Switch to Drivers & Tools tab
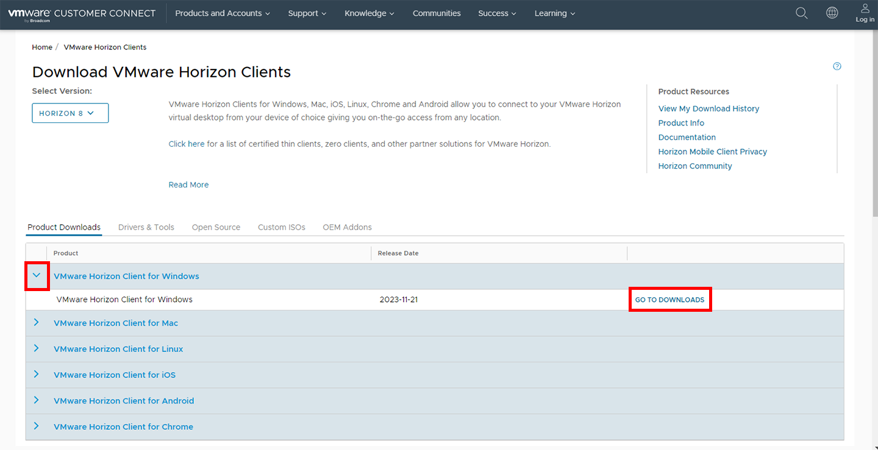 click(146, 227)
